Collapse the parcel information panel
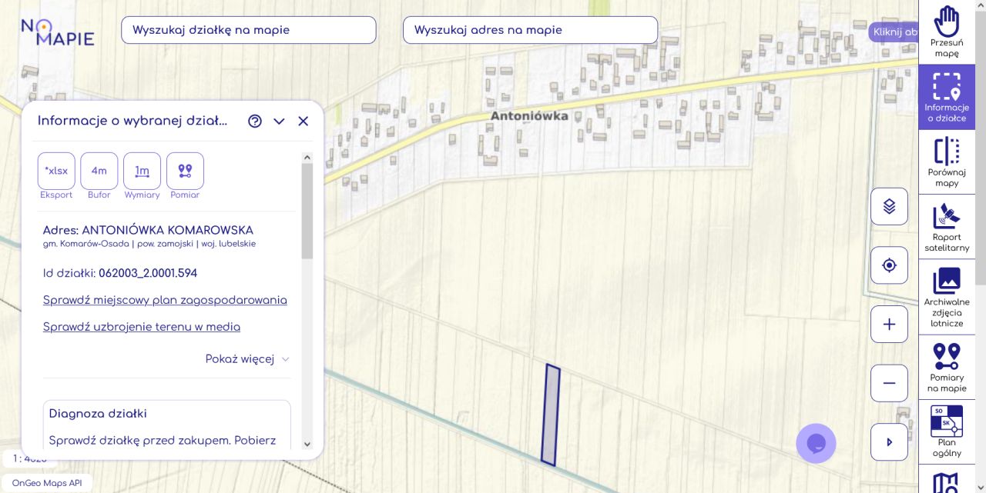This screenshot has height=493, width=986. (x=279, y=122)
